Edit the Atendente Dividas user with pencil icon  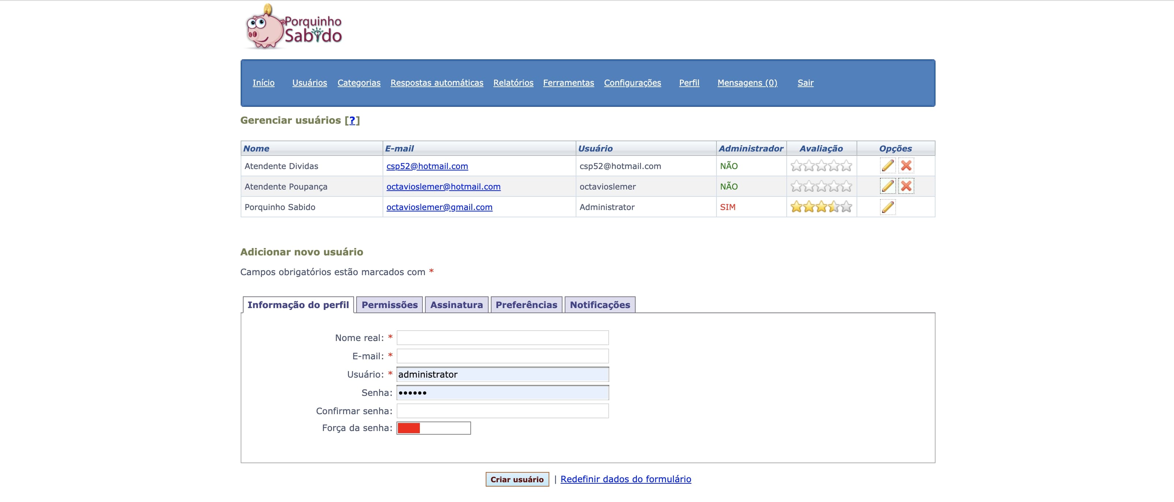(x=887, y=165)
